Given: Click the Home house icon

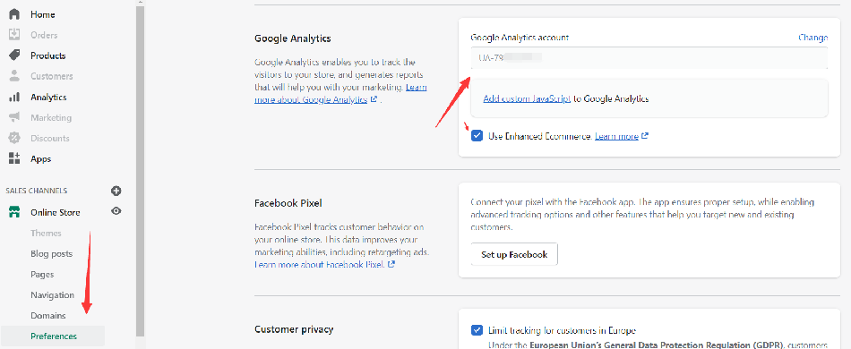Looking at the screenshot, I should coord(14,14).
